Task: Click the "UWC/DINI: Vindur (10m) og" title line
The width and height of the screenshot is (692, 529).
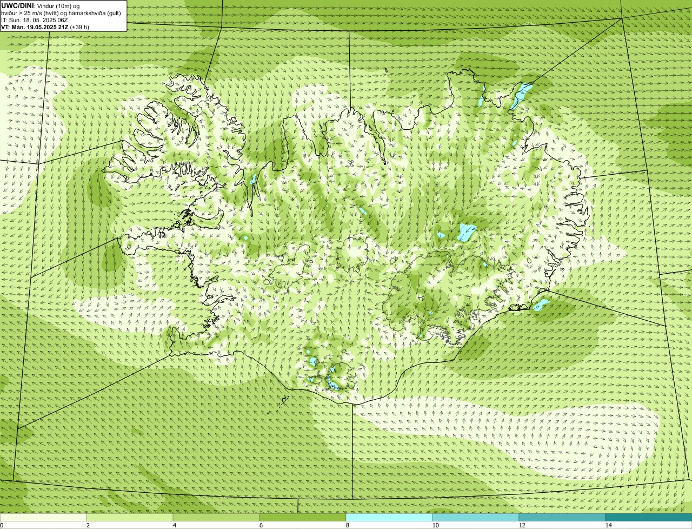Action: (x=41, y=5)
